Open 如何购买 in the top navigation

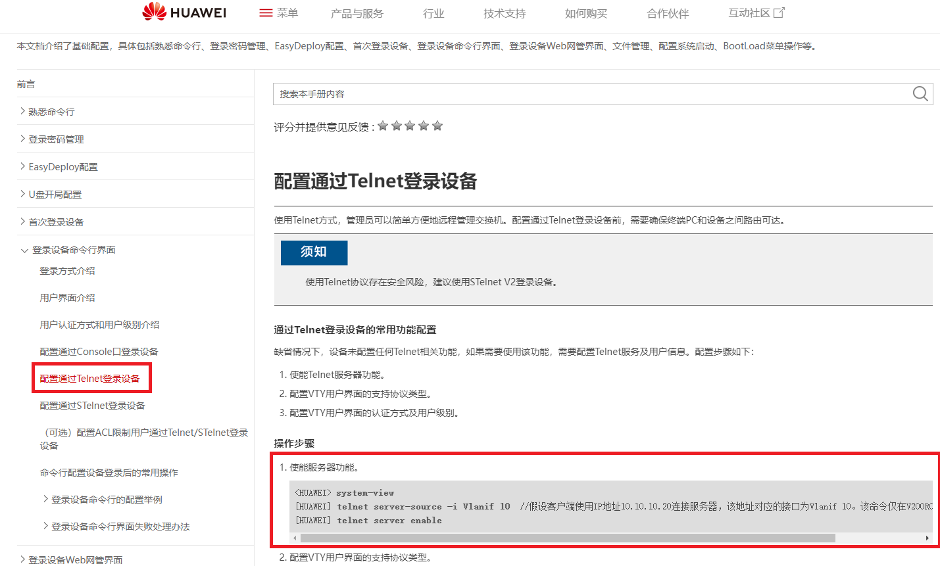tap(586, 13)
